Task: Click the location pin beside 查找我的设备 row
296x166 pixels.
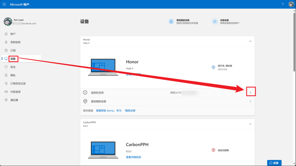Action: tap(85, 101)
